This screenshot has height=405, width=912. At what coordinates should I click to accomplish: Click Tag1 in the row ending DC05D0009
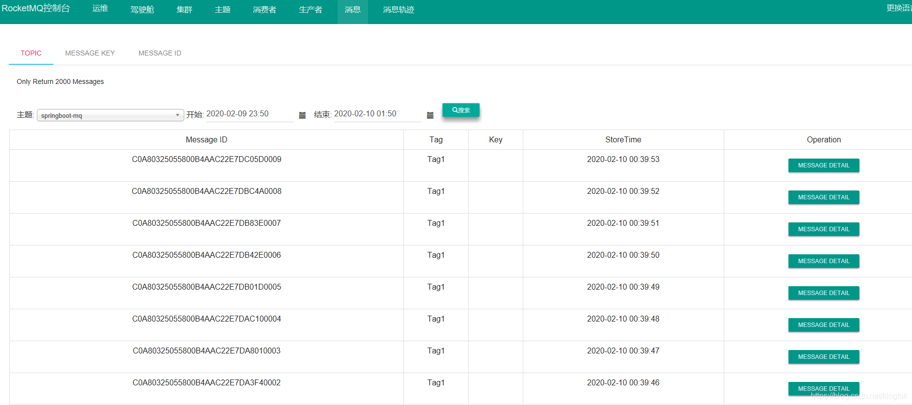click(x=436, y=160)
